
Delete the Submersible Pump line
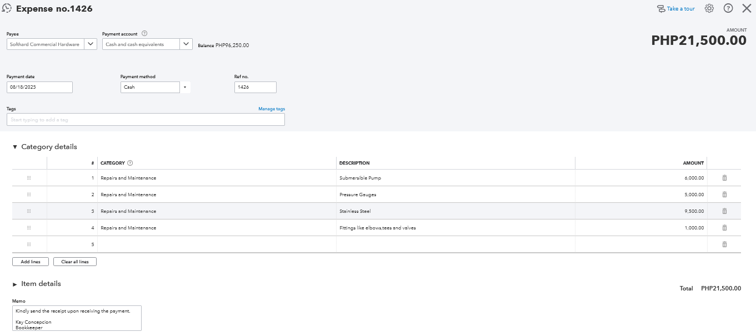(x=724, y=178)
